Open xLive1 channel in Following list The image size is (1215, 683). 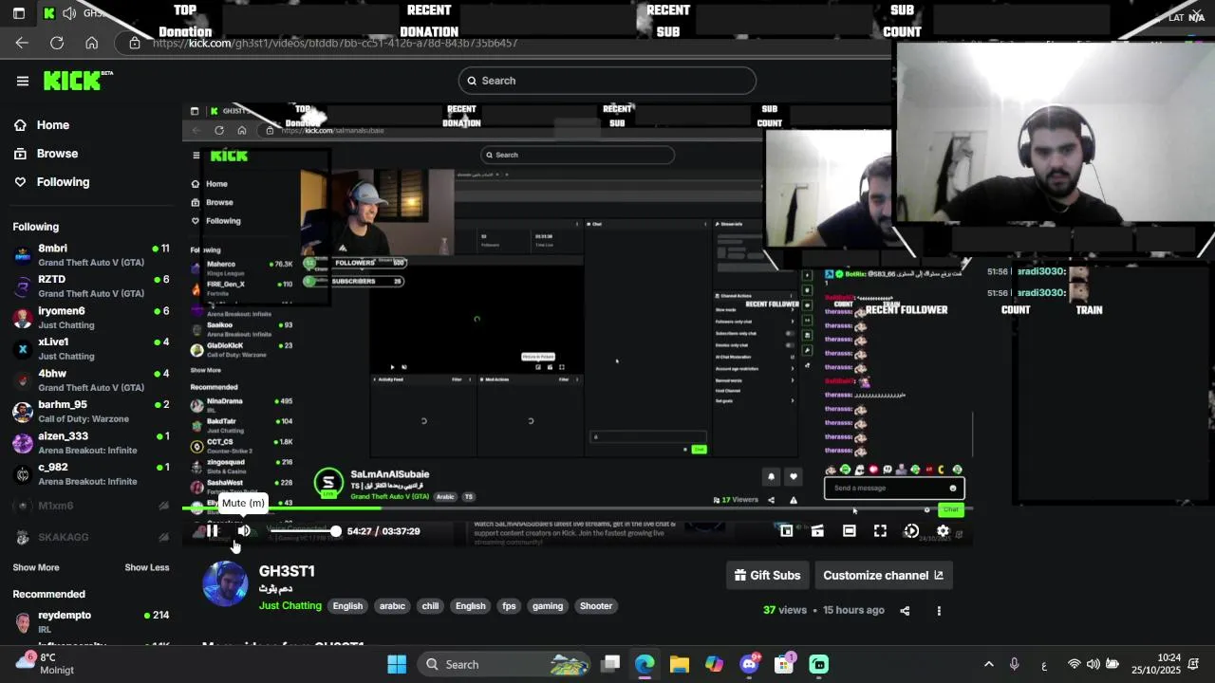click(91, 349)
